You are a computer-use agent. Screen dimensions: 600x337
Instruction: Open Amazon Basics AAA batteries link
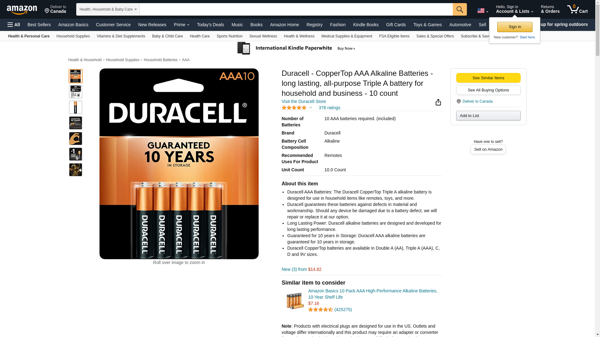click(x=372, y=294)
